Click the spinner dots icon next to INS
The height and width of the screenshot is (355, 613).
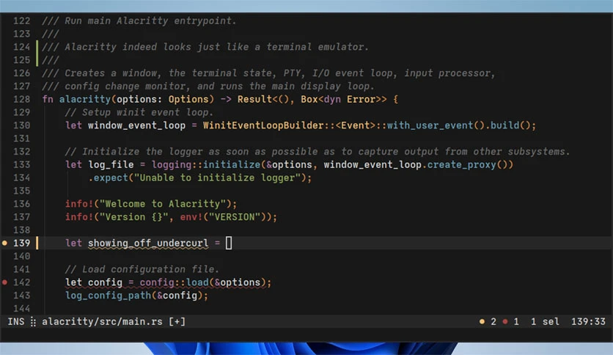point(33,322)
